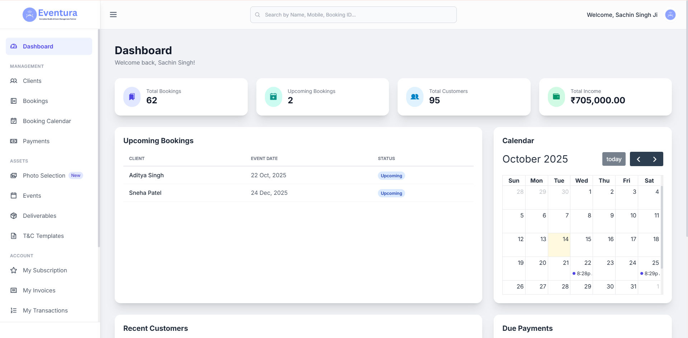
Task: Select My Subscription from Account section
Action: (45, 270)
